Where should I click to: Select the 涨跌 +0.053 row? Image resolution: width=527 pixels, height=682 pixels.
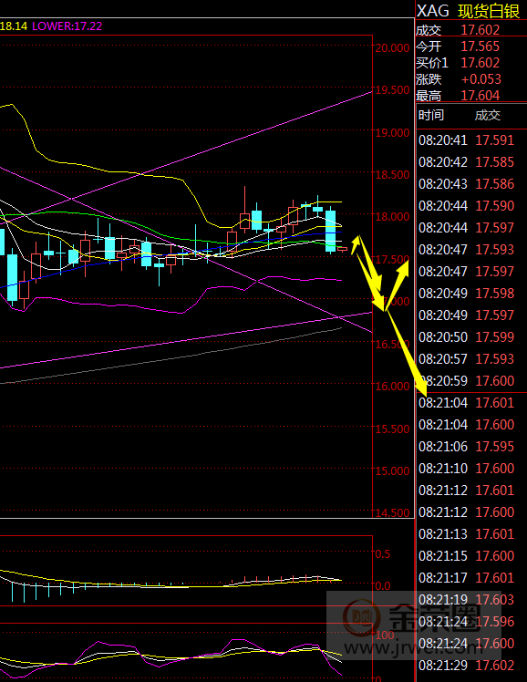tap(470, 79)
